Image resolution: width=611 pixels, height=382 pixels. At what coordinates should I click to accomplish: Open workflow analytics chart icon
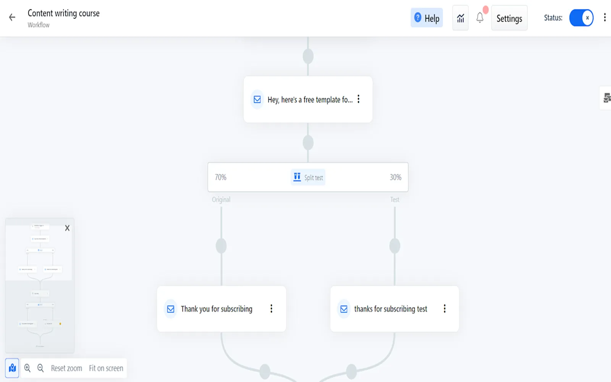coord(461,18)
